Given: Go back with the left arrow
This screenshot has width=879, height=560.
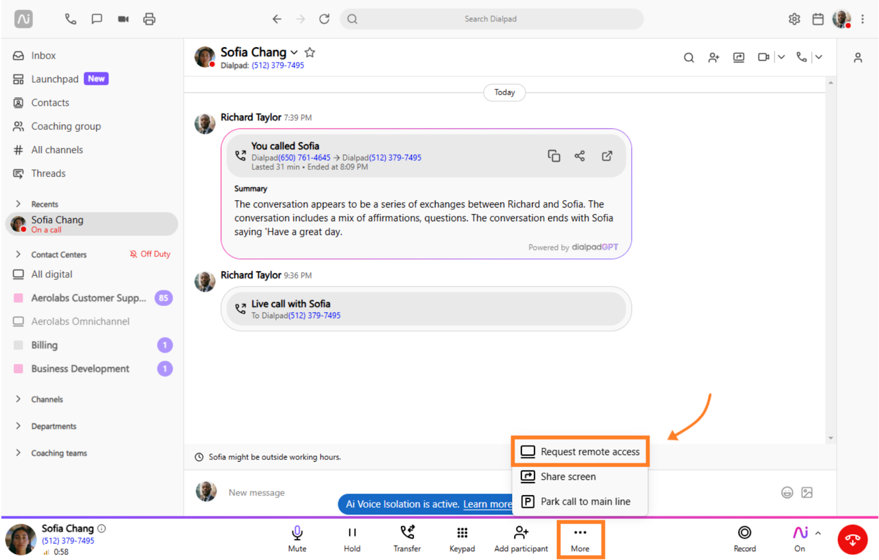Looking at the screenshot, I should click(277, 19).
